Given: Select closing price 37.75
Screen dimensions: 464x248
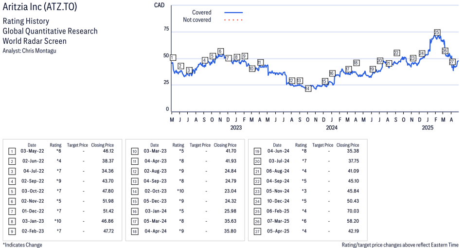Looking at the screenshot, I should [x=353, y=161].
